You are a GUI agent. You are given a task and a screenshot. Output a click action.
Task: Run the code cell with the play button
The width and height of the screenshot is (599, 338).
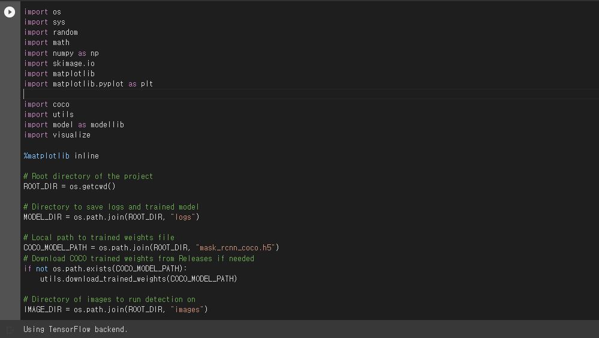10,12
